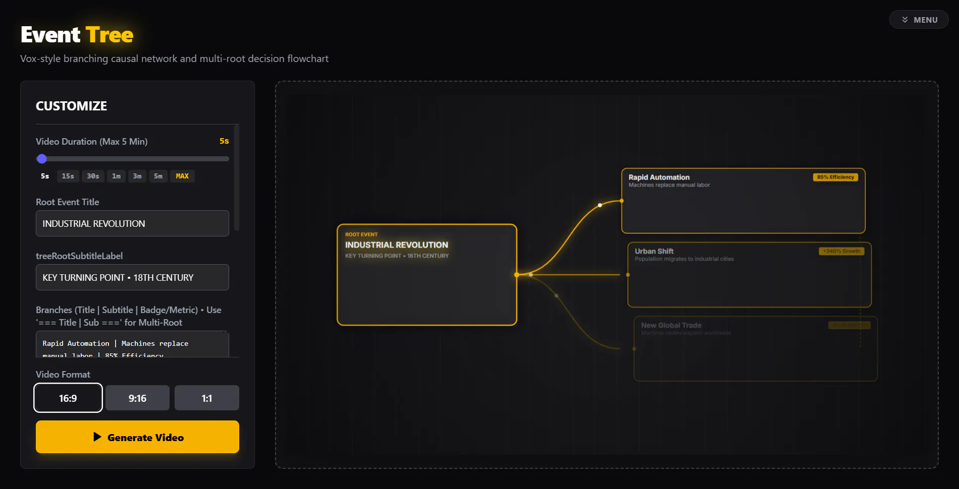Screen dimensions: 959x489
Task: Open the MENU dropdown button
Action: [919, 20]
